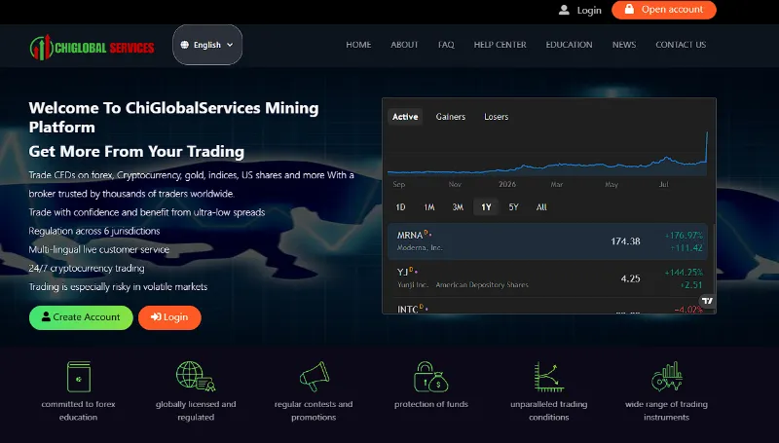Click the +144.25% change value
This screenshot has height=443, width=779.
684,273
